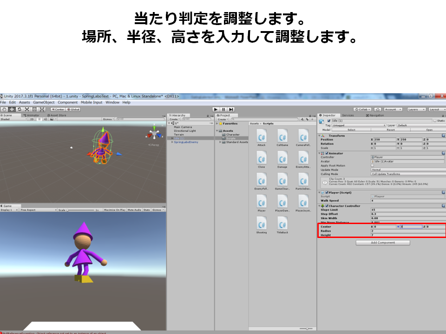Click the Model Select button
446x334 pixels.
351,130
